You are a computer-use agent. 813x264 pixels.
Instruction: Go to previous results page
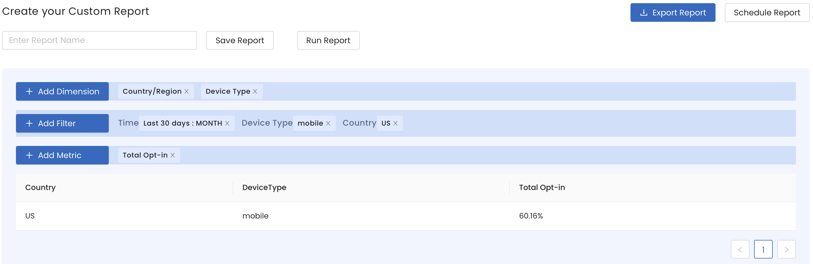pos(740,249)
